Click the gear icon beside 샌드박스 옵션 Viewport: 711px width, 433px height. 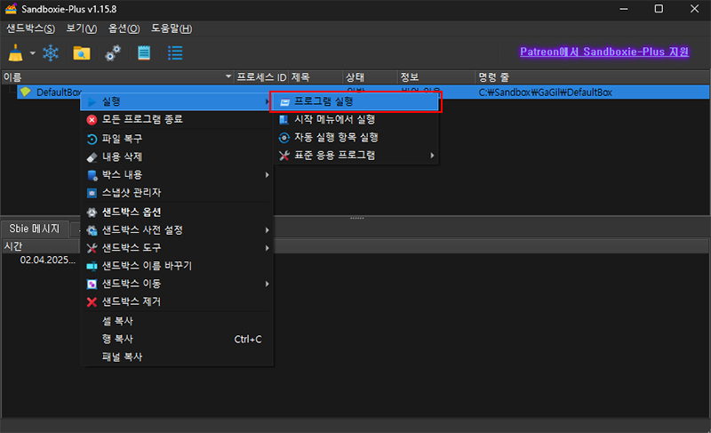point(92,212)
